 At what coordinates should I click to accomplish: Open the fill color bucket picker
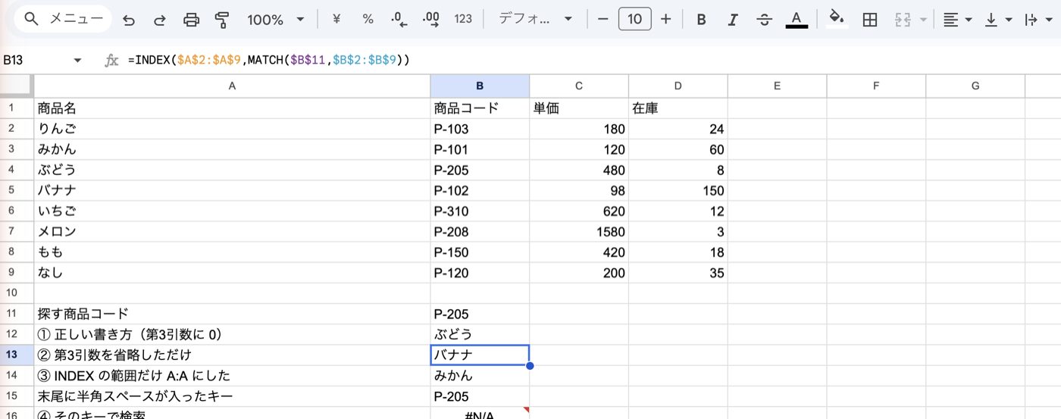[837, 19]
